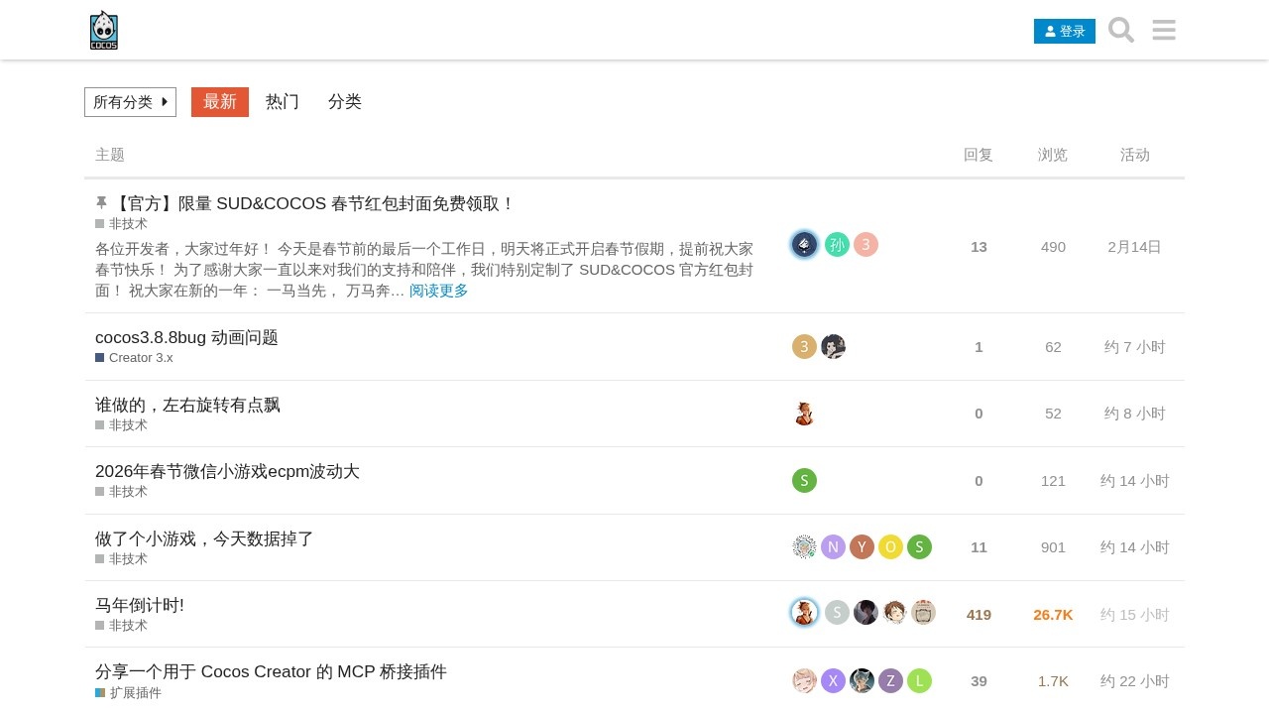Open the search magnifier icon

click(x=1120, y=30)
